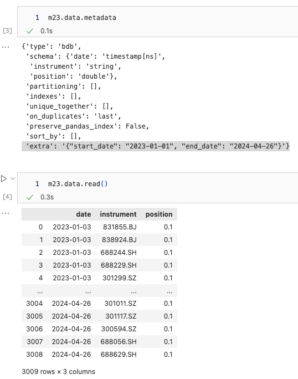Open run options chevron beside play button

click(13, 178)
